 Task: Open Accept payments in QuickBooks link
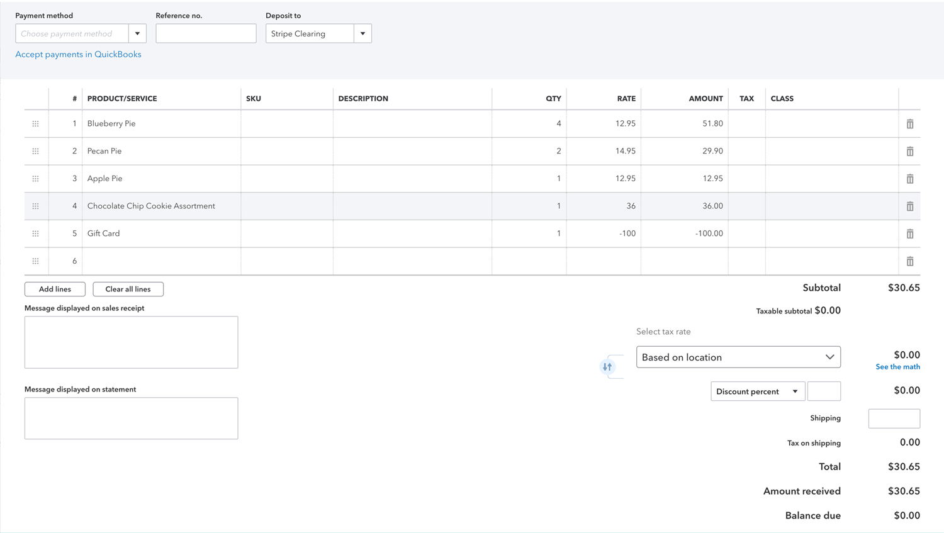point(78,55)
